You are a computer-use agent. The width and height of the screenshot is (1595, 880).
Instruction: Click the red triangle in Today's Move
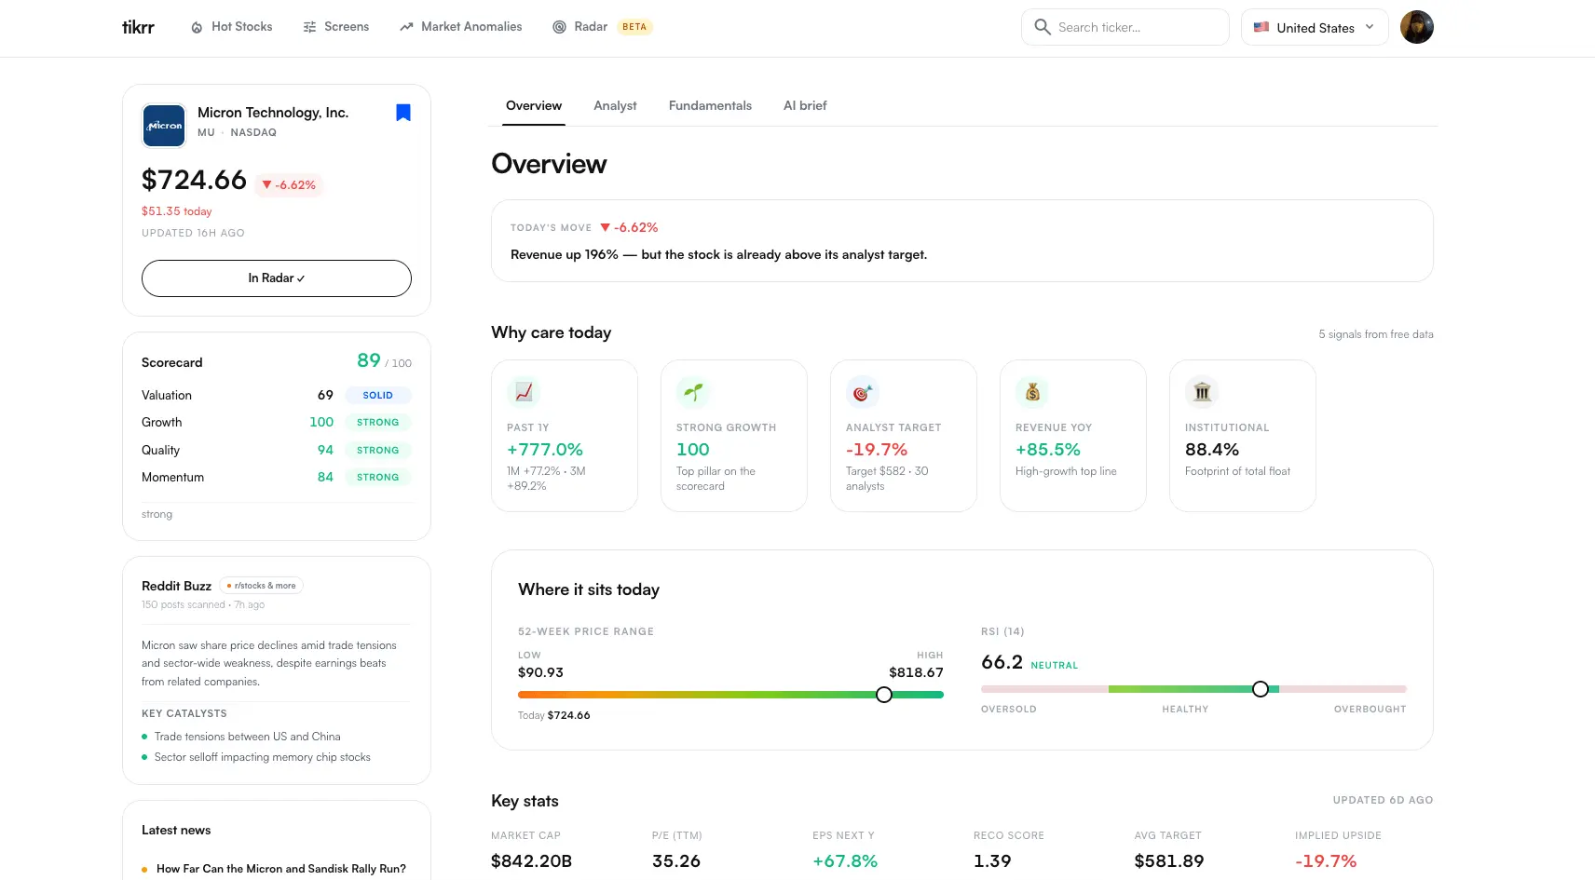(606, 227)
